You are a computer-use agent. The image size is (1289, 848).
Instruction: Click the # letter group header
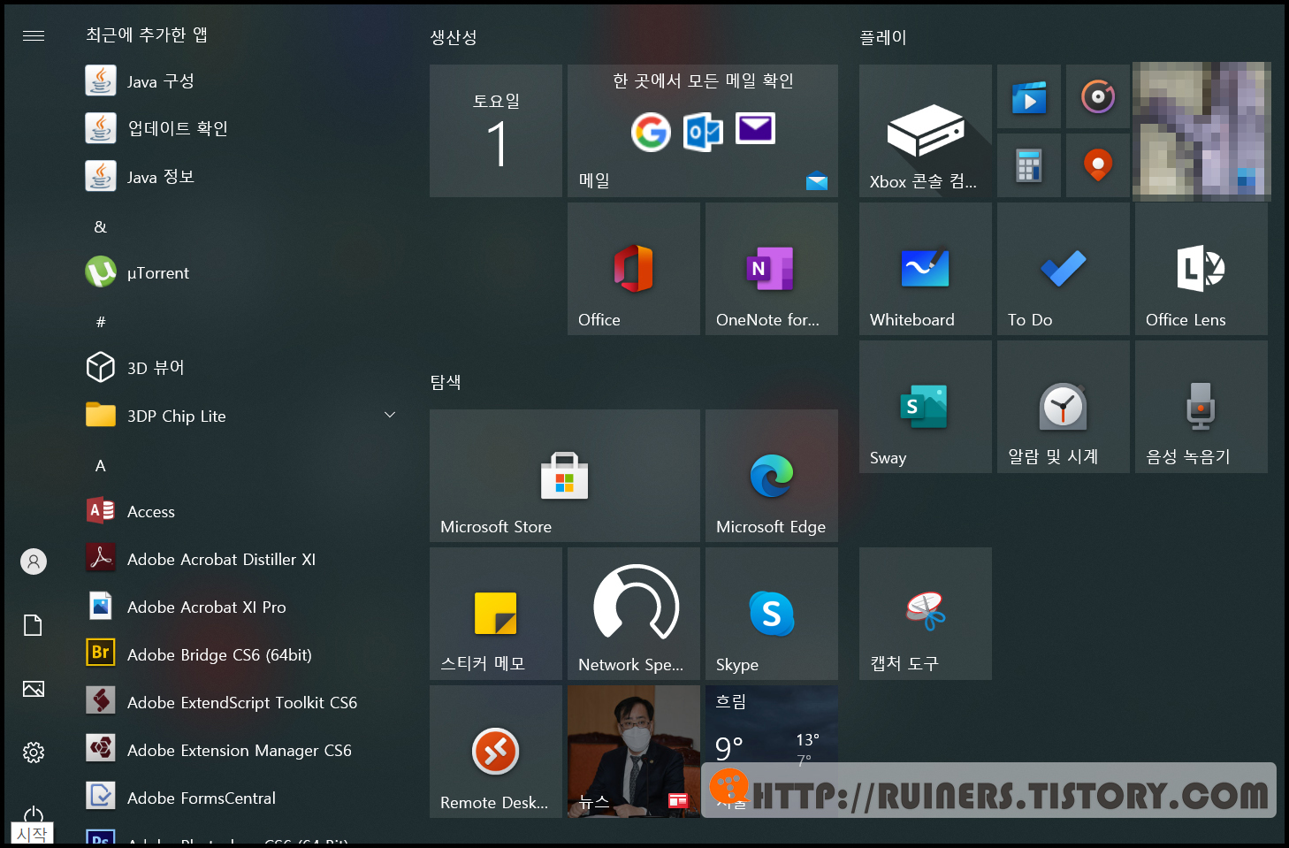pos(101,322)
